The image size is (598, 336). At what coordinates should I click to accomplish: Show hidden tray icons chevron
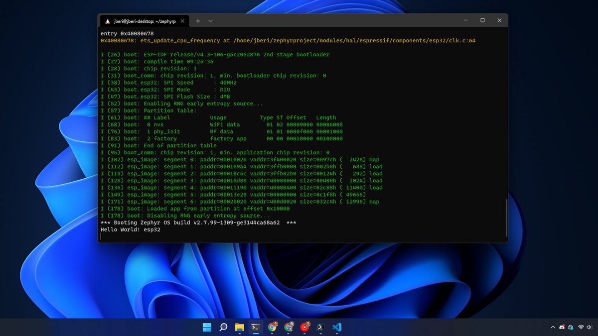[552, 327]
